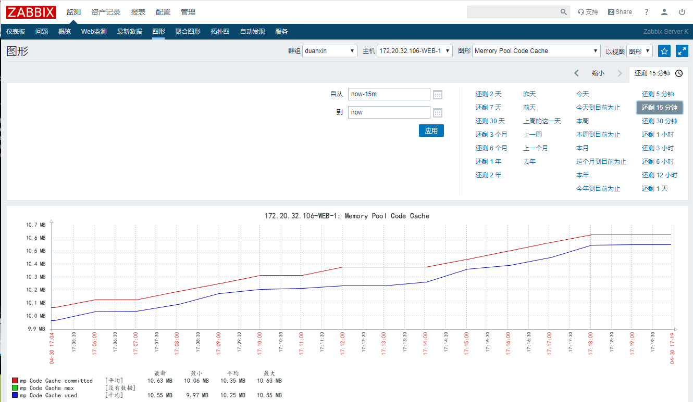Click blue Code Cache used legend swatch
693x402 pixels.
pos(15,396)
